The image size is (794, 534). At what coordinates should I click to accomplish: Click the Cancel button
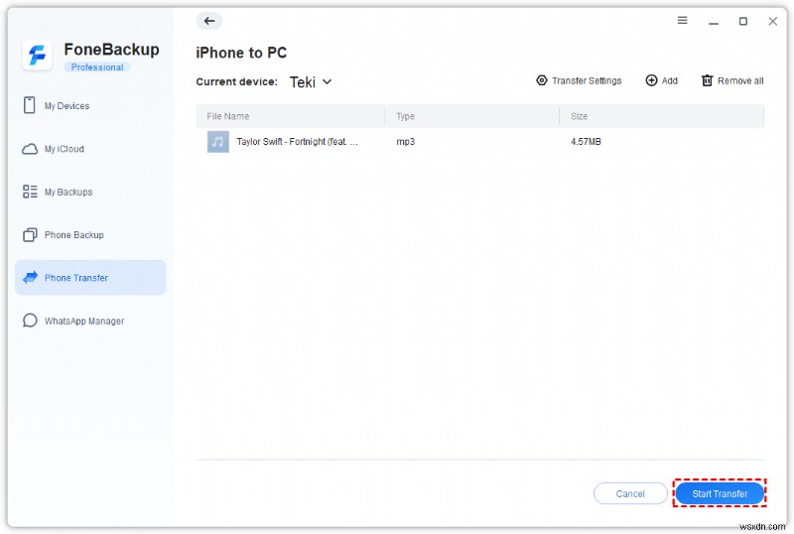630,493
